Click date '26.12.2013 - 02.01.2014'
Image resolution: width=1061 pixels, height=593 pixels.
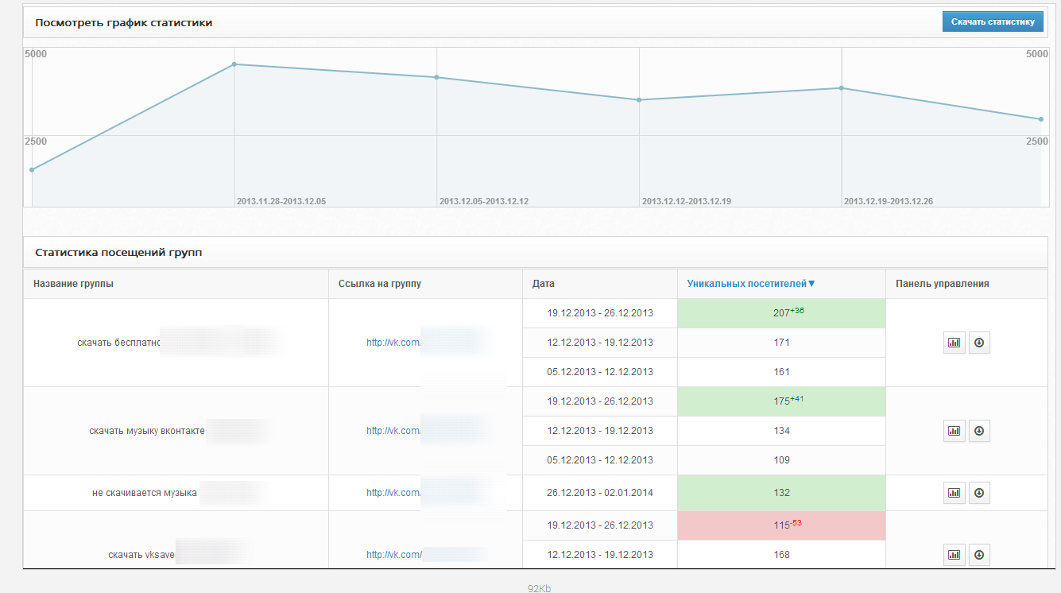tap(600, 493)
